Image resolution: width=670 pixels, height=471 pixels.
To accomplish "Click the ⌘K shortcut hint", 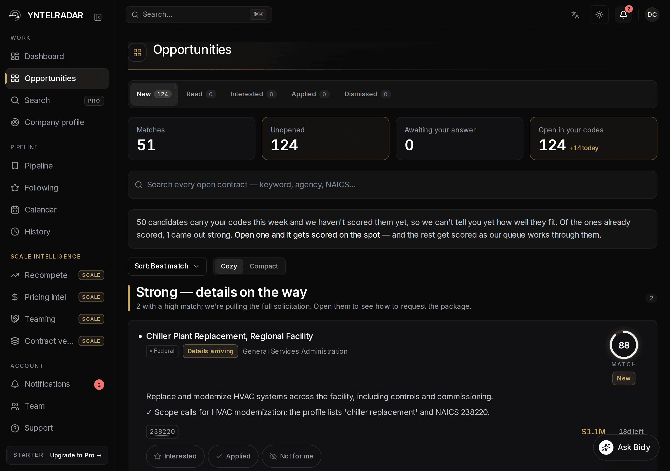I will (x=258, y=14).
